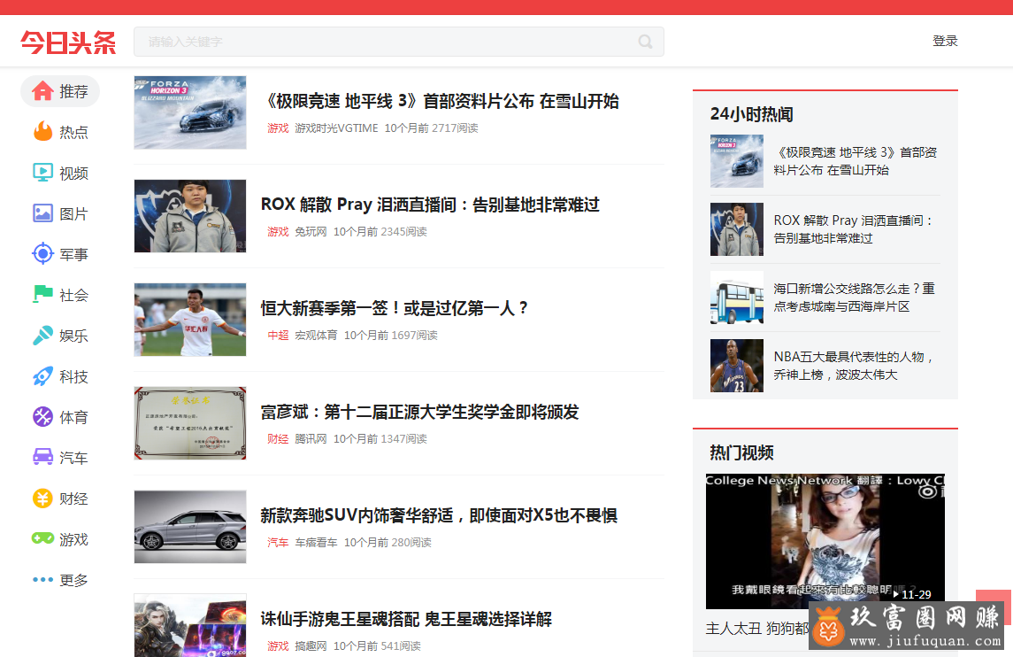The width and height of the screenshot is (1013, 657).
Task: Open the 富彦斌 scholarship article headline
Action: click(x=420, y=412)
